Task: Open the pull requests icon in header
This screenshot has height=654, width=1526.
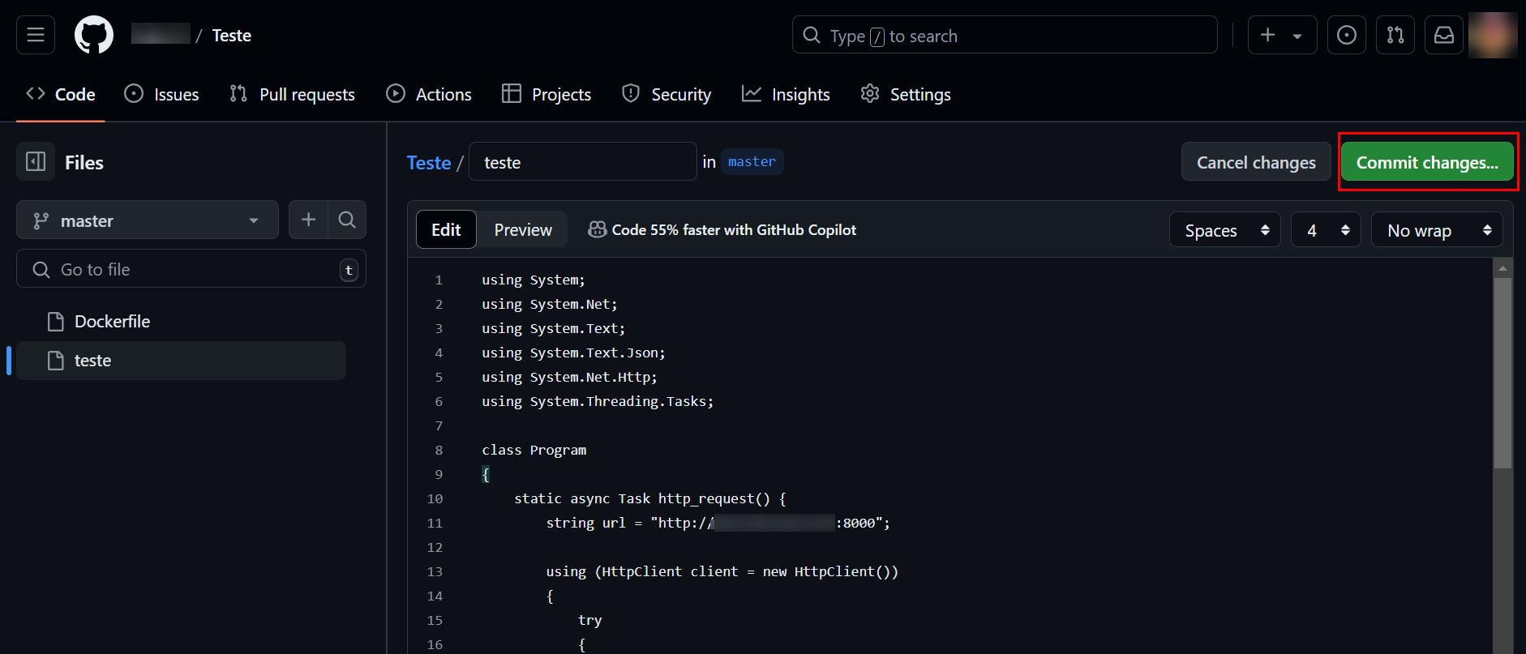Action: pos(1395,35)
